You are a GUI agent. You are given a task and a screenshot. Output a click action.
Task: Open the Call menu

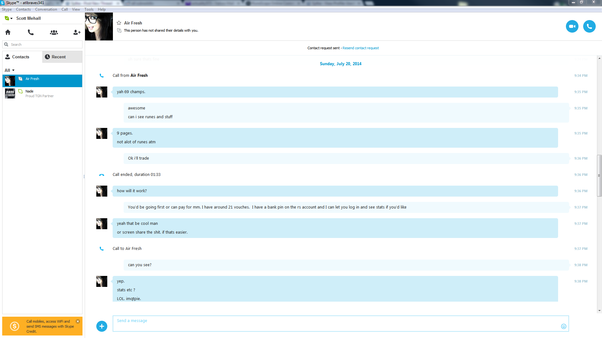pos(65,9)
